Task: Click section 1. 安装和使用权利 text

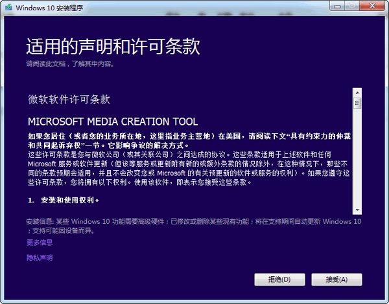Action: [x=64, y=200]
